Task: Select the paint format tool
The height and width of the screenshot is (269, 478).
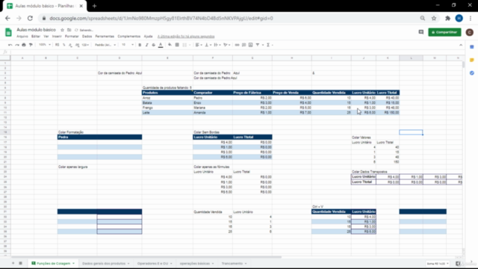Action: point(31,45)
